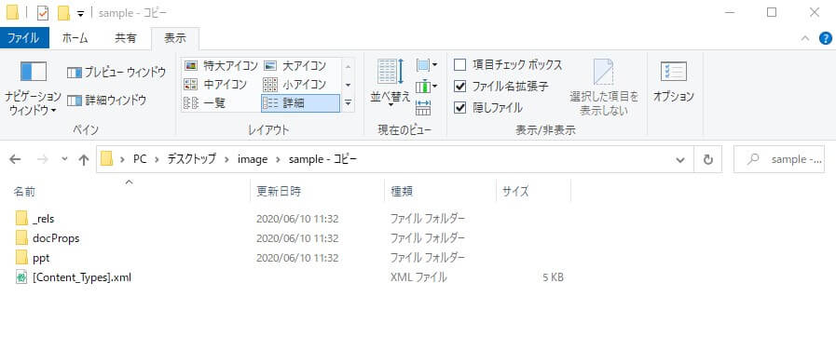The width and height of the screenshot is (836, 364).
Task: Select the [Content_Types].xml file
Action: (82, 277)
